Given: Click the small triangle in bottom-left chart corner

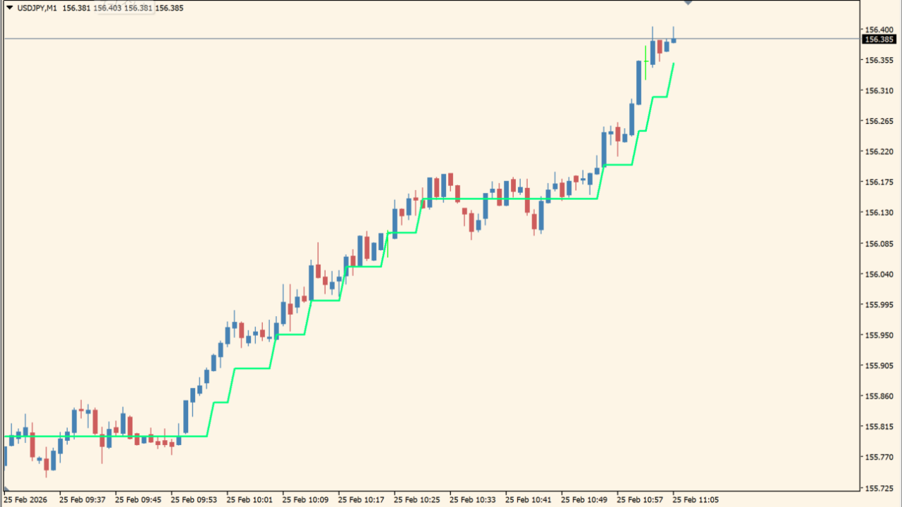Looking at the screenshot, I should coord(6,487).
